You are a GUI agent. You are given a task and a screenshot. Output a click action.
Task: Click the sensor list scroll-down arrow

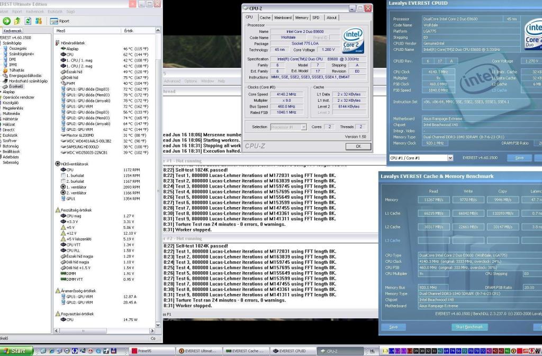pyautogui.click(x=158, y=325)
